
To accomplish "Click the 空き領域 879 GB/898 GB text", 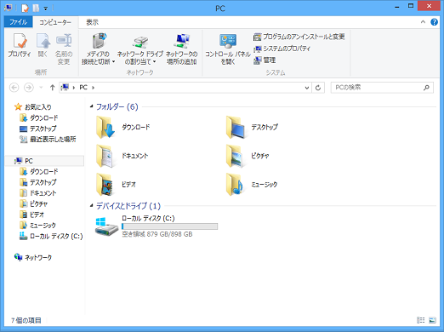I will [x=157, y=234].
